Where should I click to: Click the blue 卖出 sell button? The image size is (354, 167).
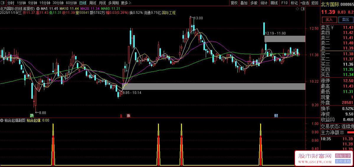(345, 20)
